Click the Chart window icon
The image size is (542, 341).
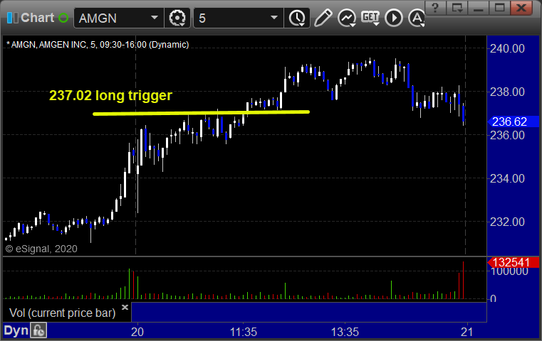(x=12, y=18)
